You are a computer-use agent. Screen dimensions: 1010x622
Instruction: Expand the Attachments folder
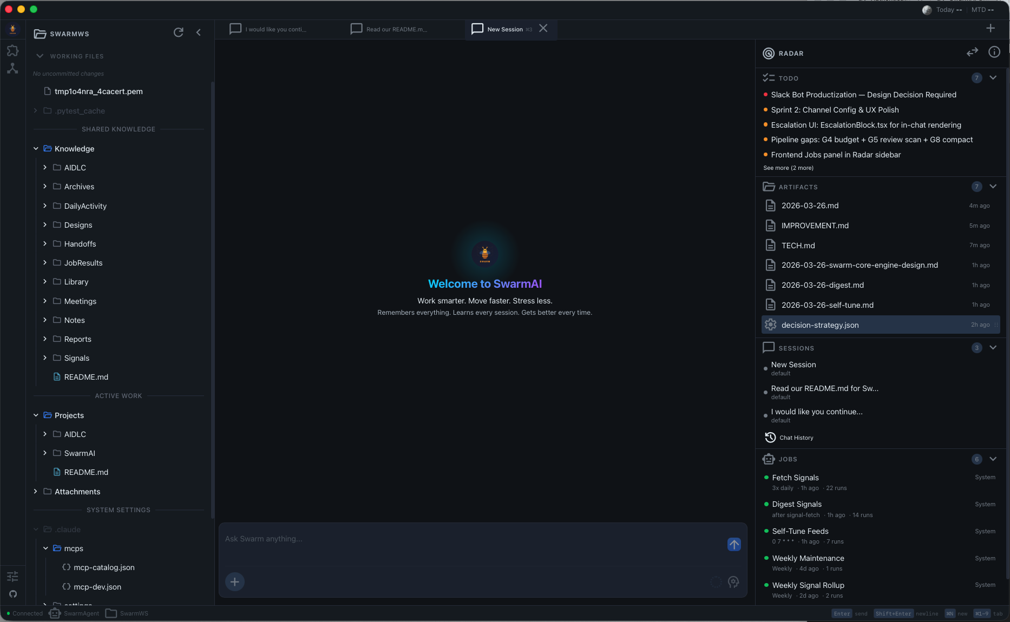(36, 491)
